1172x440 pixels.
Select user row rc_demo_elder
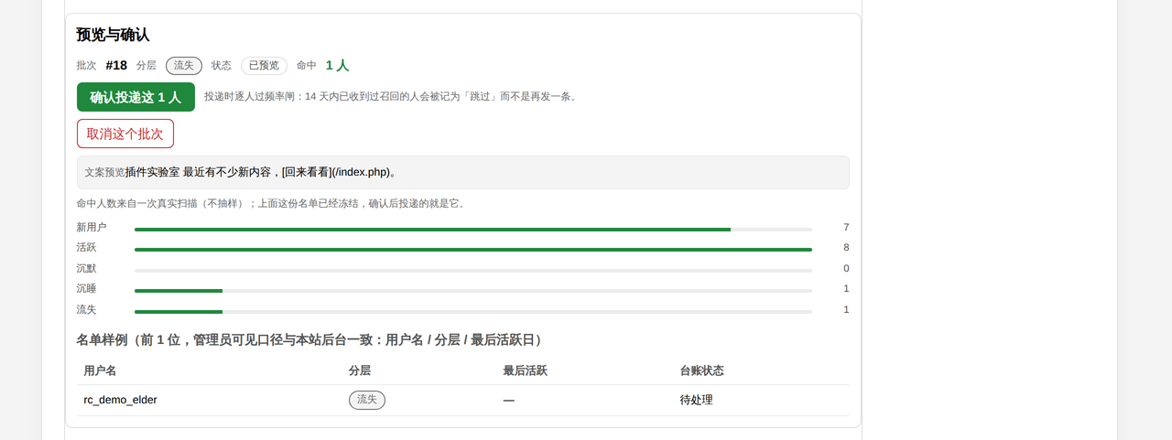(x=463, y=400)
